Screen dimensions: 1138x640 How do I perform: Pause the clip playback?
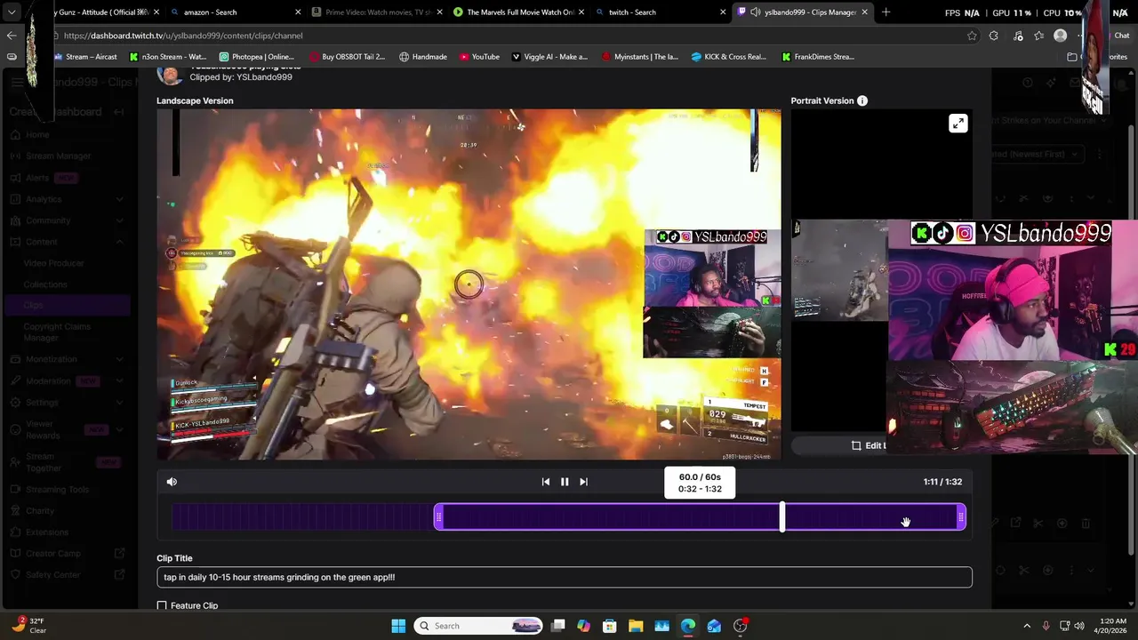[x=565, y=482]
